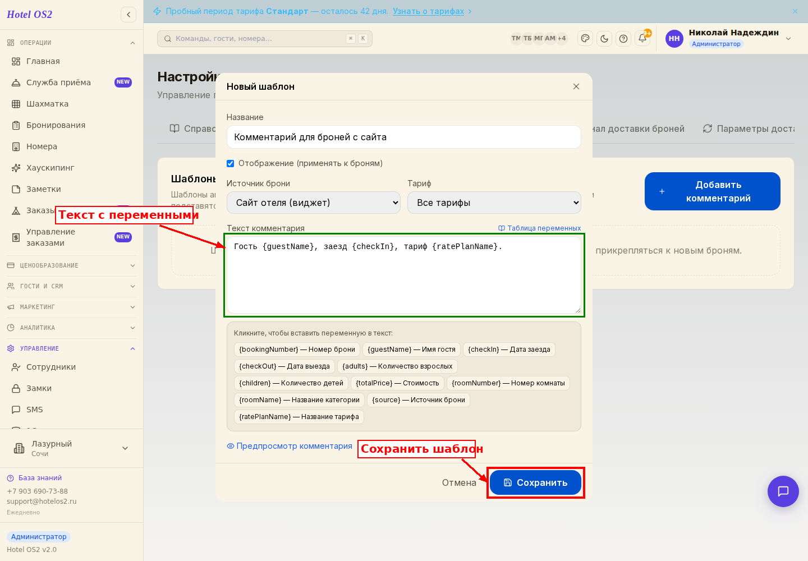Click the Сохранить button
Viewport: 808px width, 561px height.
pos(535,482)
